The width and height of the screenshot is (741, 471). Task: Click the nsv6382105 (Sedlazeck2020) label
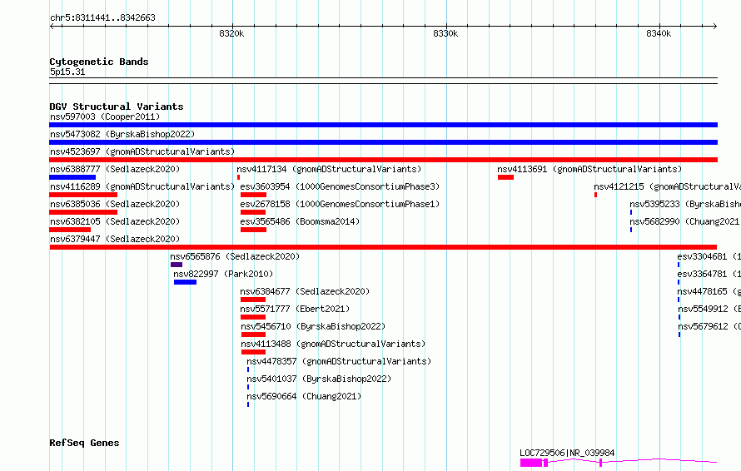(115, 221)
